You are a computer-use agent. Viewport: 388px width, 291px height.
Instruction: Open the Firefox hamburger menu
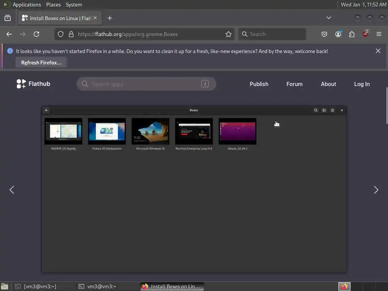379,34
